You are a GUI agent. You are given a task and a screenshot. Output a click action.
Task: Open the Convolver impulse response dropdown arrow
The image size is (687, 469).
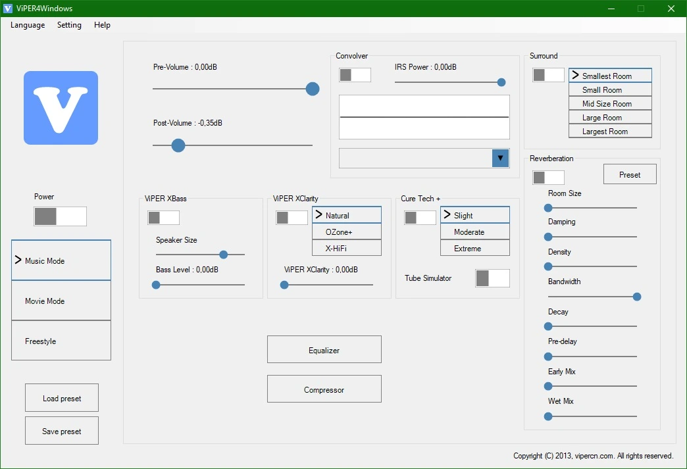coord(500,158)
